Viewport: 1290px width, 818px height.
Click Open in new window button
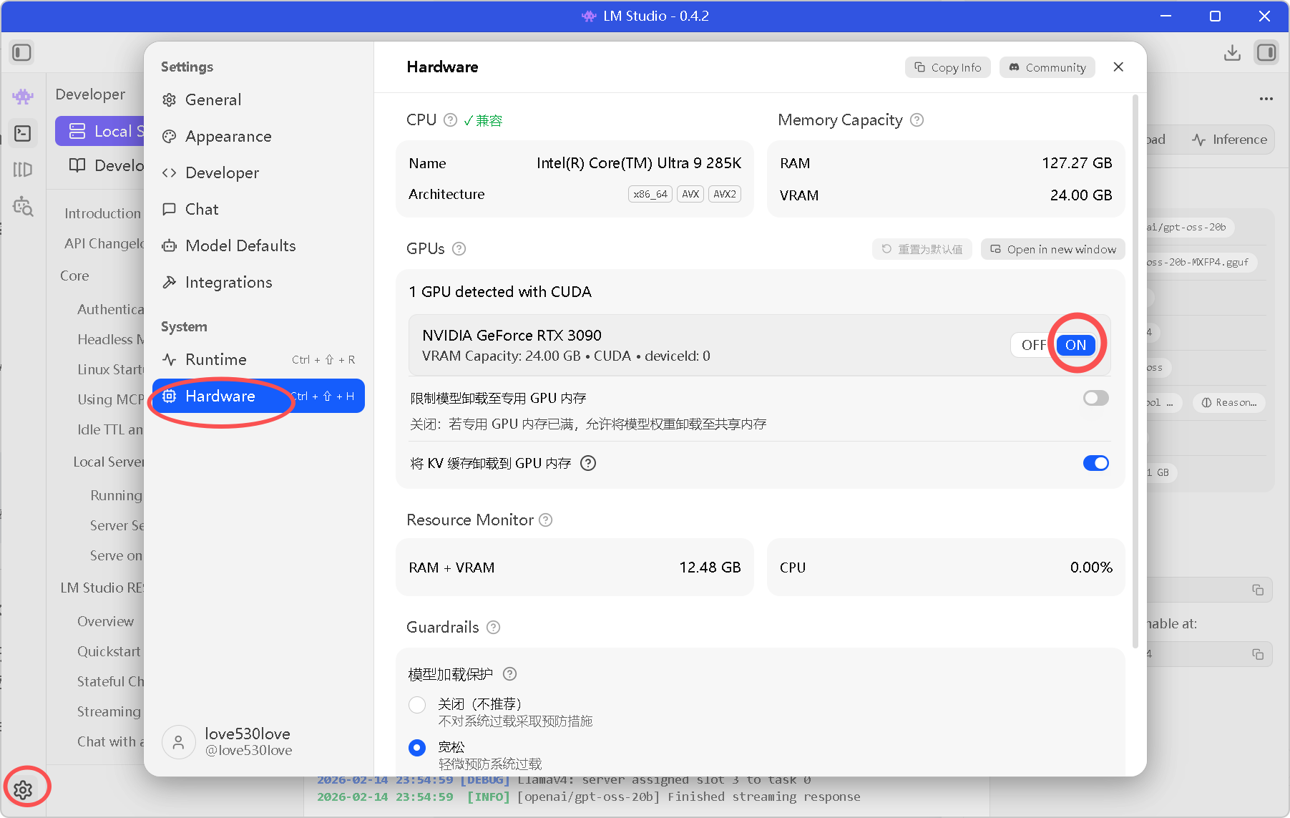pyautogui.click(x=1053, y=249)
